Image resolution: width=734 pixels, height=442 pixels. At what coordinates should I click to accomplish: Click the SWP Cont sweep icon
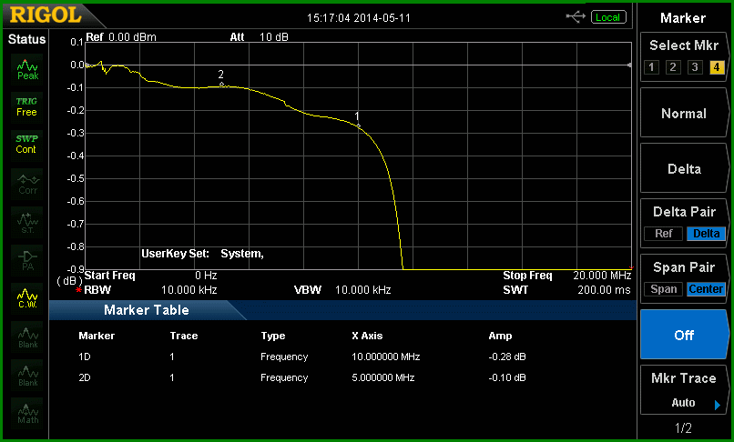coord(26,144)
